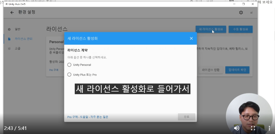
Task: Click the 라이선스 계약 heading in the dialog
Action: pos(77,50)
